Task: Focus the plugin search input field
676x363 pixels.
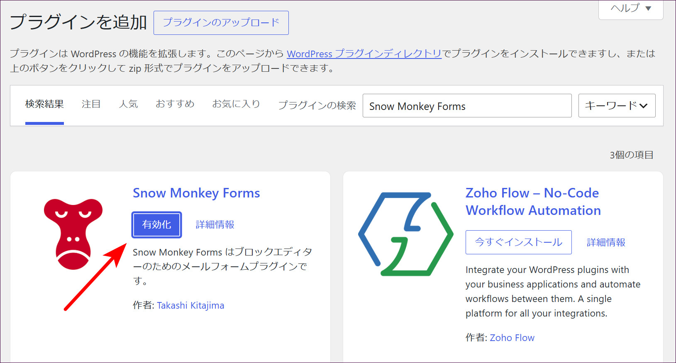Action: [x=467, y=106]
